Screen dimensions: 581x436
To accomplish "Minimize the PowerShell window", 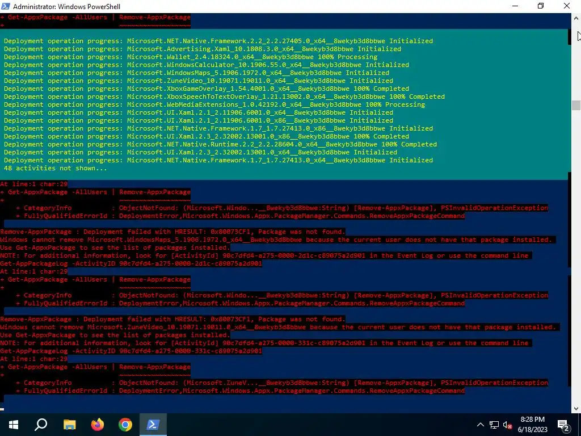I will coord(515,6).
